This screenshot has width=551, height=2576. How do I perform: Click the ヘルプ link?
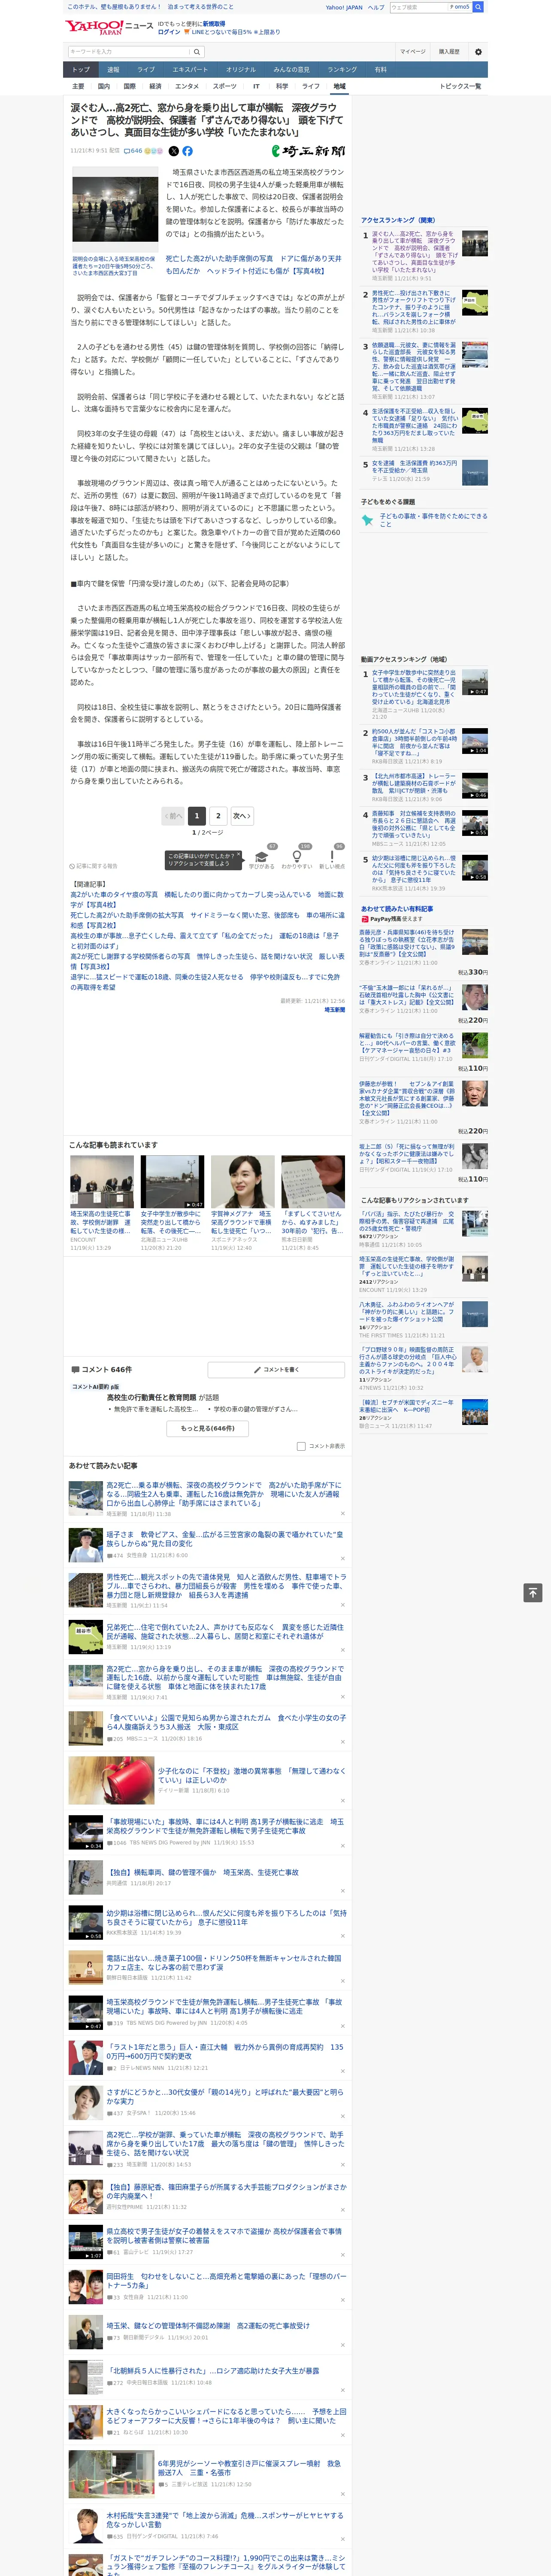[x=376, y=7]
